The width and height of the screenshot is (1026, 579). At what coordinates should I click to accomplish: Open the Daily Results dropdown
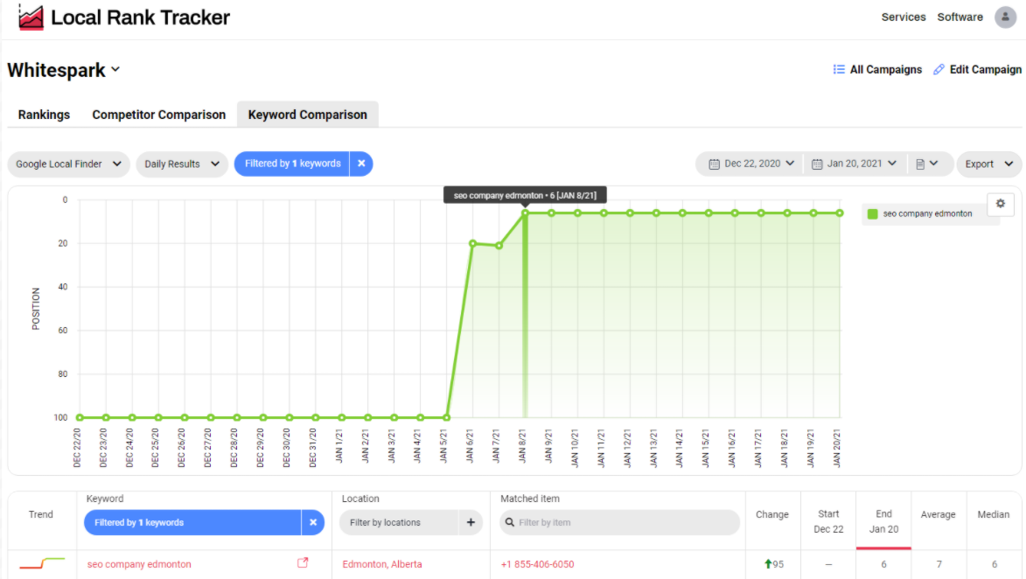click(181, 164)
